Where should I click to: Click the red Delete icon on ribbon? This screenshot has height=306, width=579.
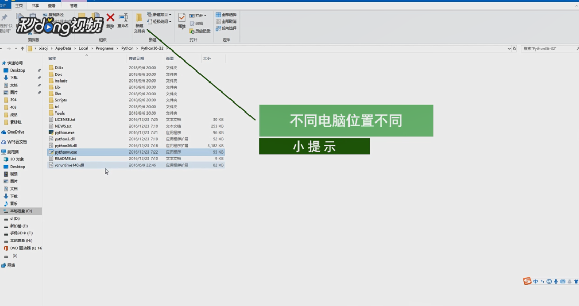click(109, 18)
